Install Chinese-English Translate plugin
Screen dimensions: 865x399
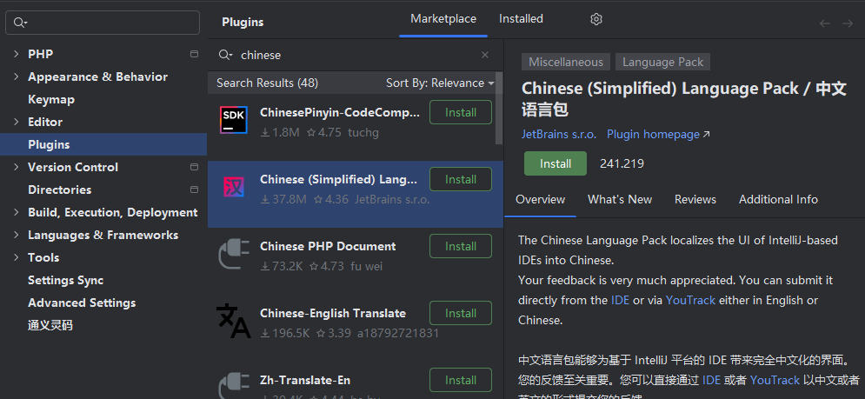point(461,313)
